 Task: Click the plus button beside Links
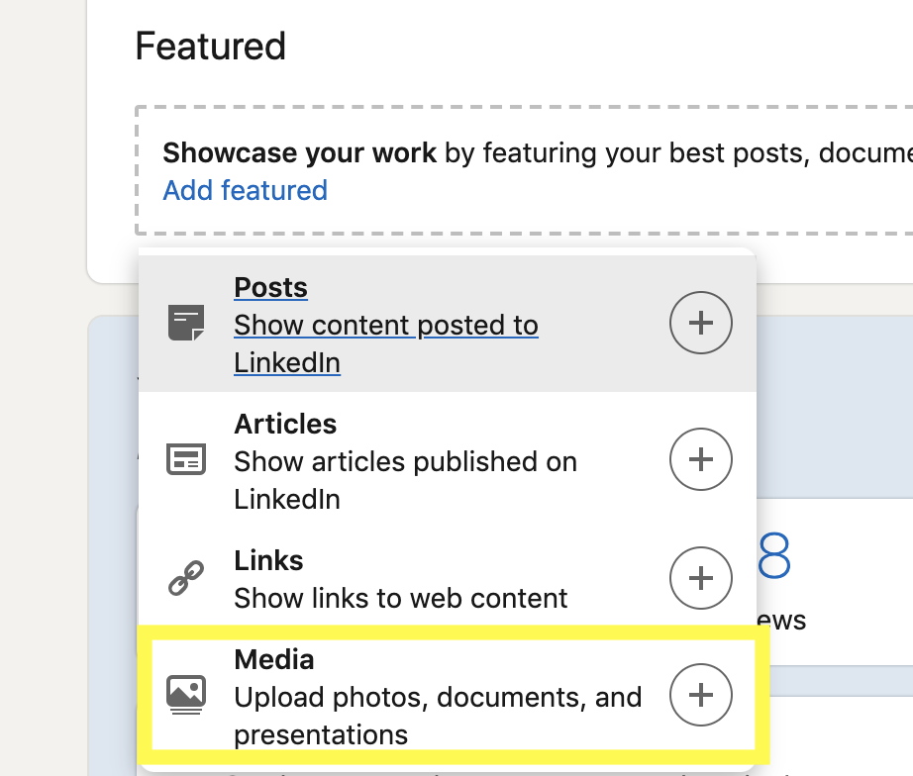[700, 578]
